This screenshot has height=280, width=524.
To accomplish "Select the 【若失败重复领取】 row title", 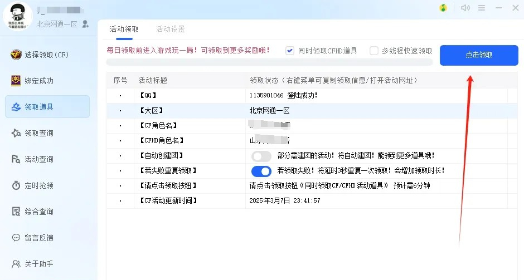I will [x=168, y=170].
